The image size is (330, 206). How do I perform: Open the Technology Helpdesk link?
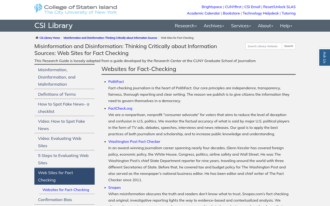tap(261, 13)
